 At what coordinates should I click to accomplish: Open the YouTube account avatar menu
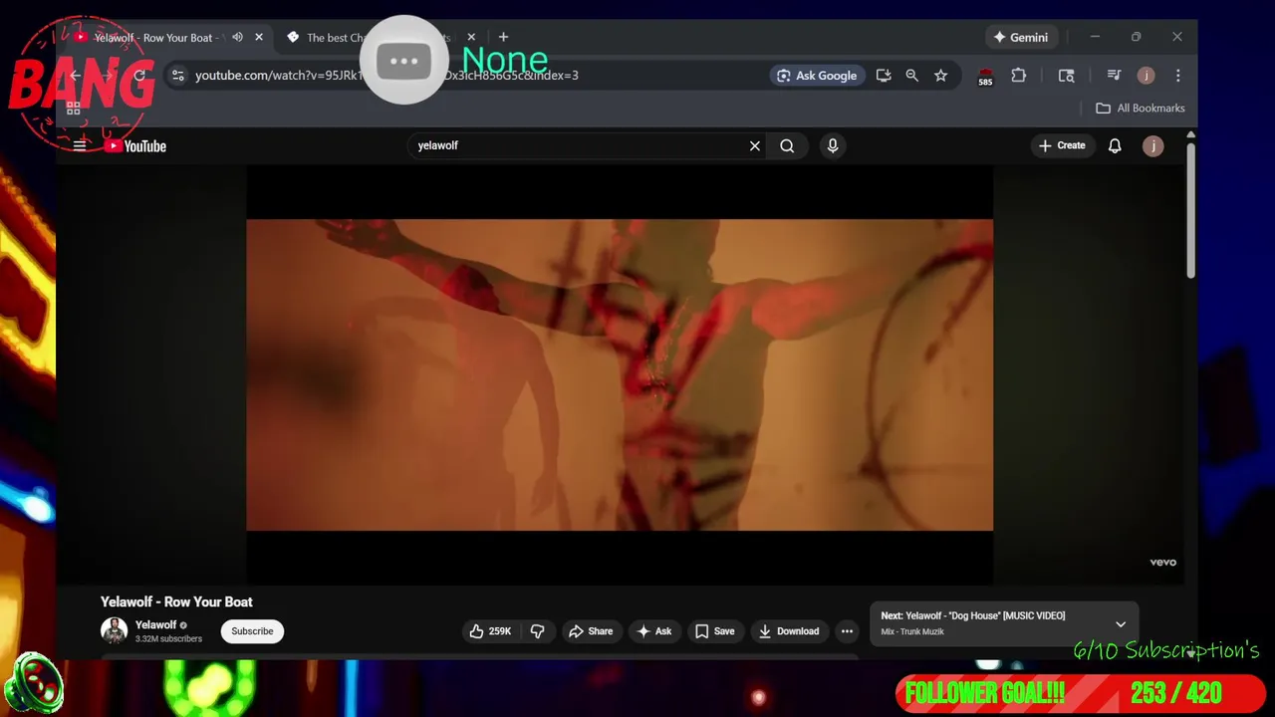pos(1152,145)
